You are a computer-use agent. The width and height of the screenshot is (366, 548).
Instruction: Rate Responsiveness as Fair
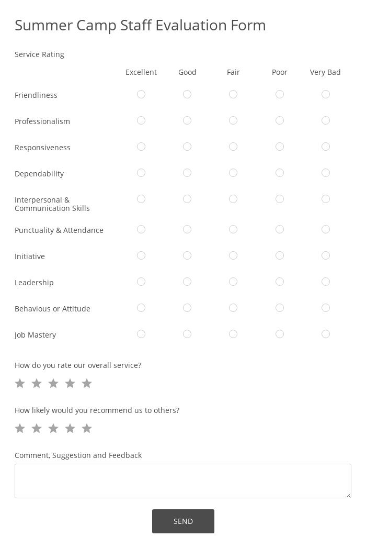coord(233,147)
